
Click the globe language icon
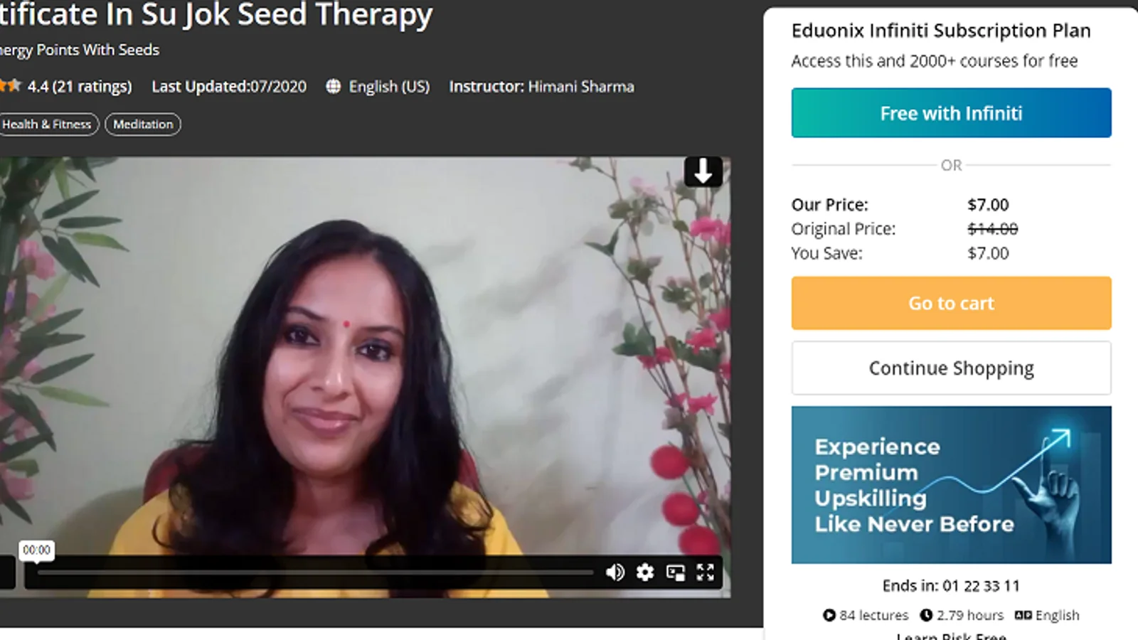[333, 87]
